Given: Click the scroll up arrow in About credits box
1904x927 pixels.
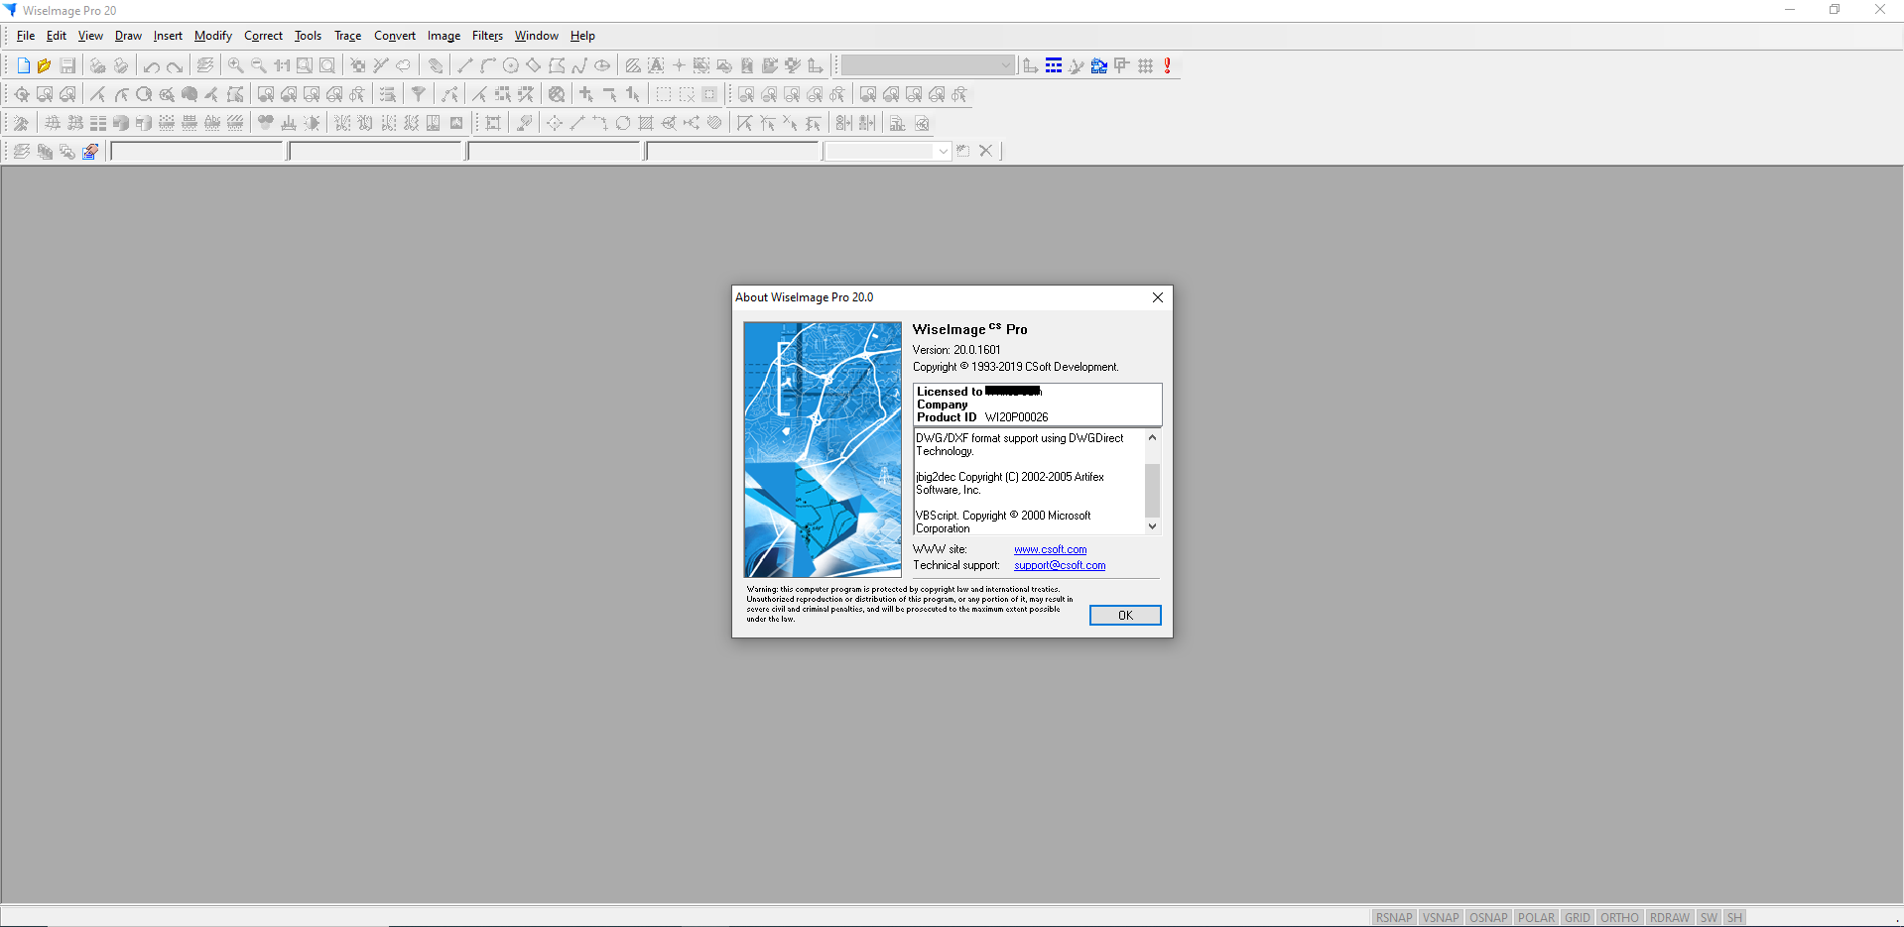Looking at the screenshot, I should [x=1152, y=437].
